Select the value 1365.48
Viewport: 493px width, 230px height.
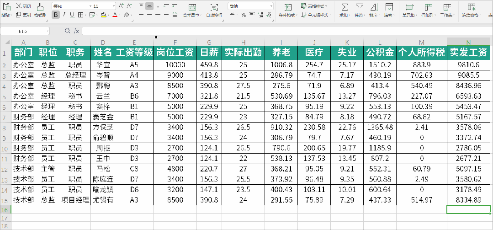[x=380, y=127]
